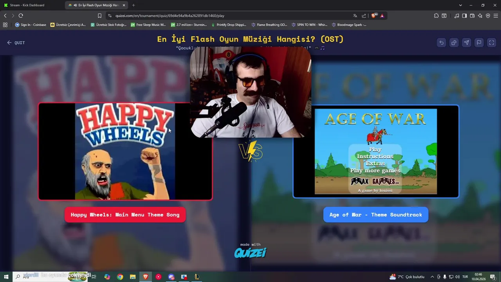Select the Age of War video thumbnail
This screenshot has width=501, height=282.
click(376, 151)
